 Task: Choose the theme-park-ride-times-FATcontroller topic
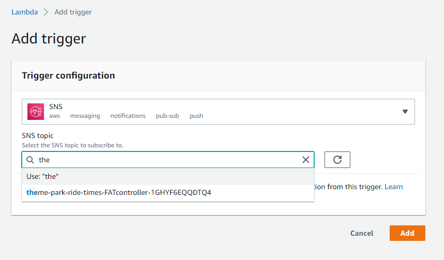(168, 193)
